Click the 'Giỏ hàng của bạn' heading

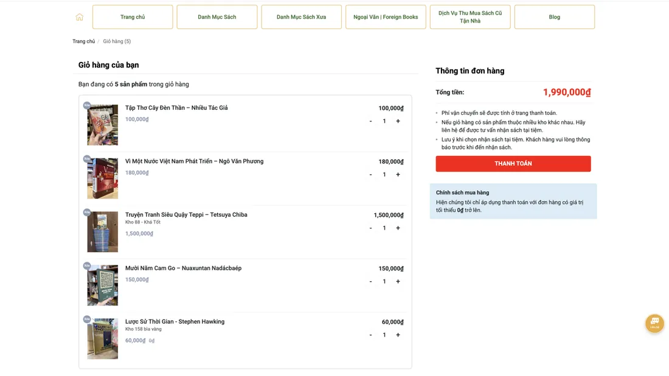[108, 65]
